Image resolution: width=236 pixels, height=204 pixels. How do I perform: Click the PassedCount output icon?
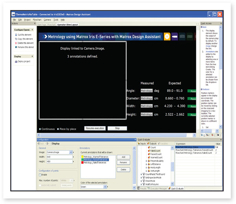[x=149, y=154]
